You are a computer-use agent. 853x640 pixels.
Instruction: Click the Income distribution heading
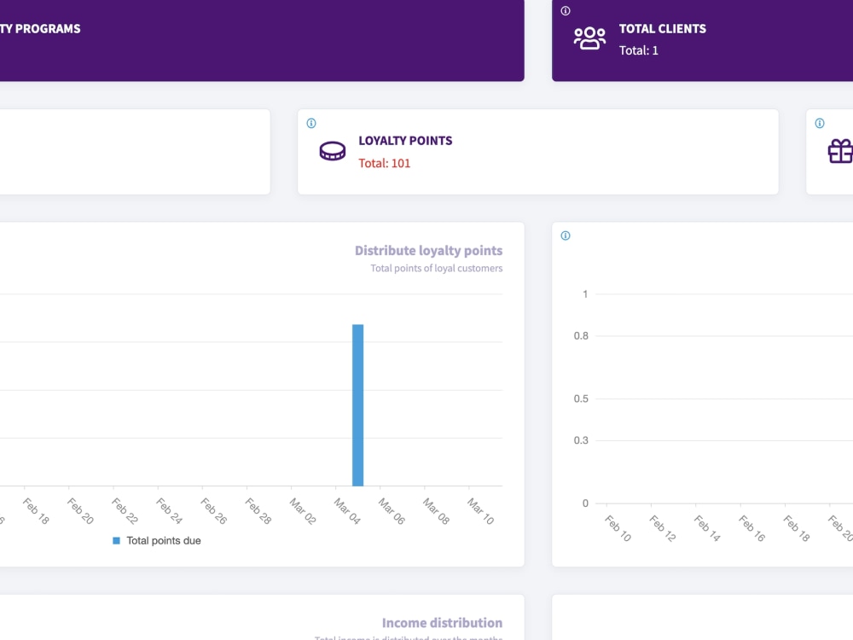[442, 623]
